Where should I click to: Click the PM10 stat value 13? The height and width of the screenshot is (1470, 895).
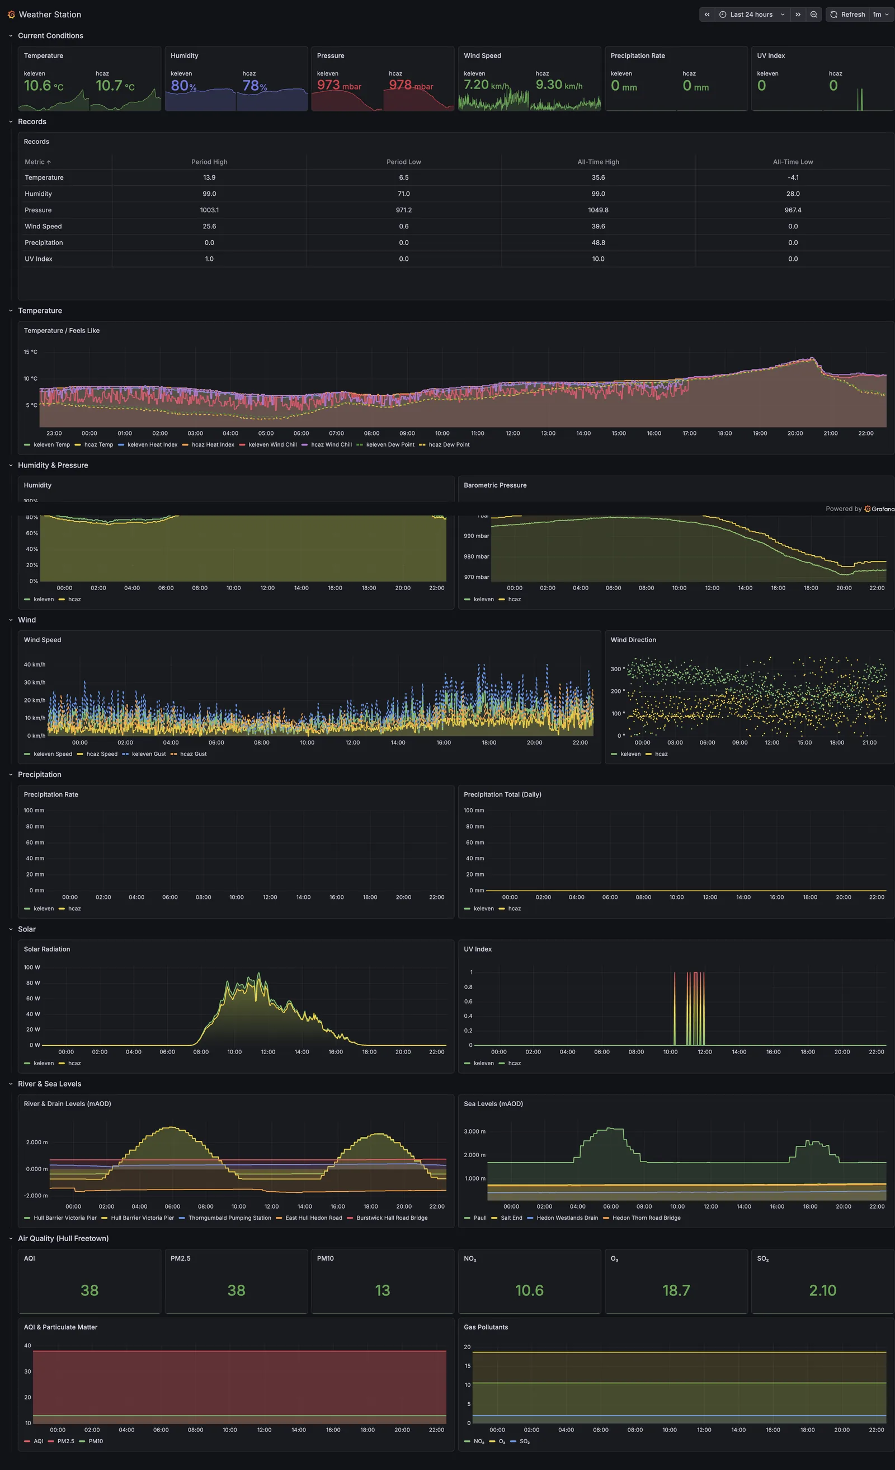(x=382, y=1290)
